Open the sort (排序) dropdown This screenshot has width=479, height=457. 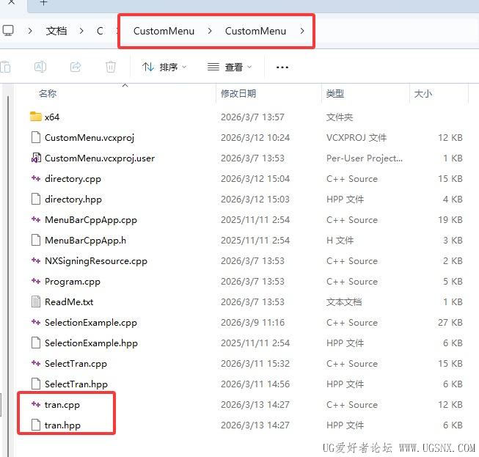pos(164,67)
